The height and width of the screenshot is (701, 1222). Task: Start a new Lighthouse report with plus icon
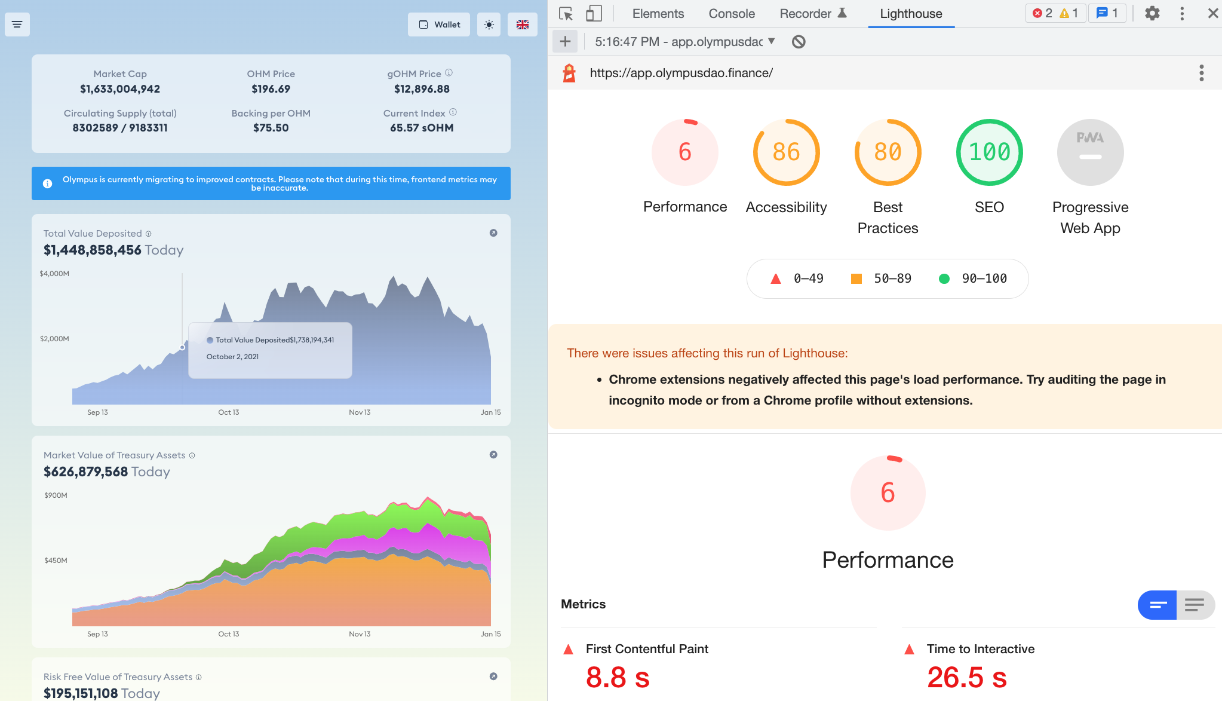point(564,41)
